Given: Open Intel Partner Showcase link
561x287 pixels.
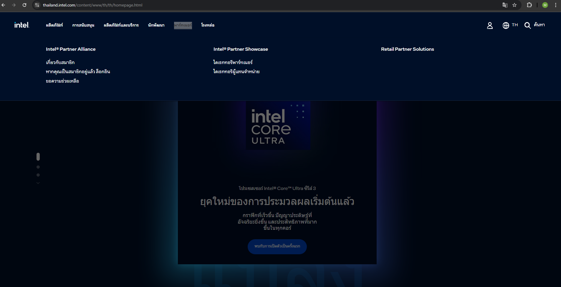Looking at the screenshot, I should pyautogui.click(x=241, y=49).
